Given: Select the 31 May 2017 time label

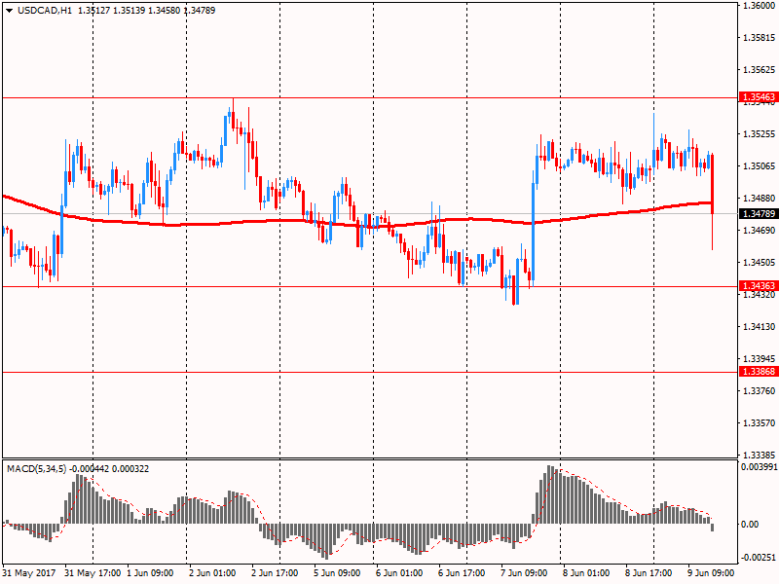Looking at the screenshot, I should coord(29,573).
